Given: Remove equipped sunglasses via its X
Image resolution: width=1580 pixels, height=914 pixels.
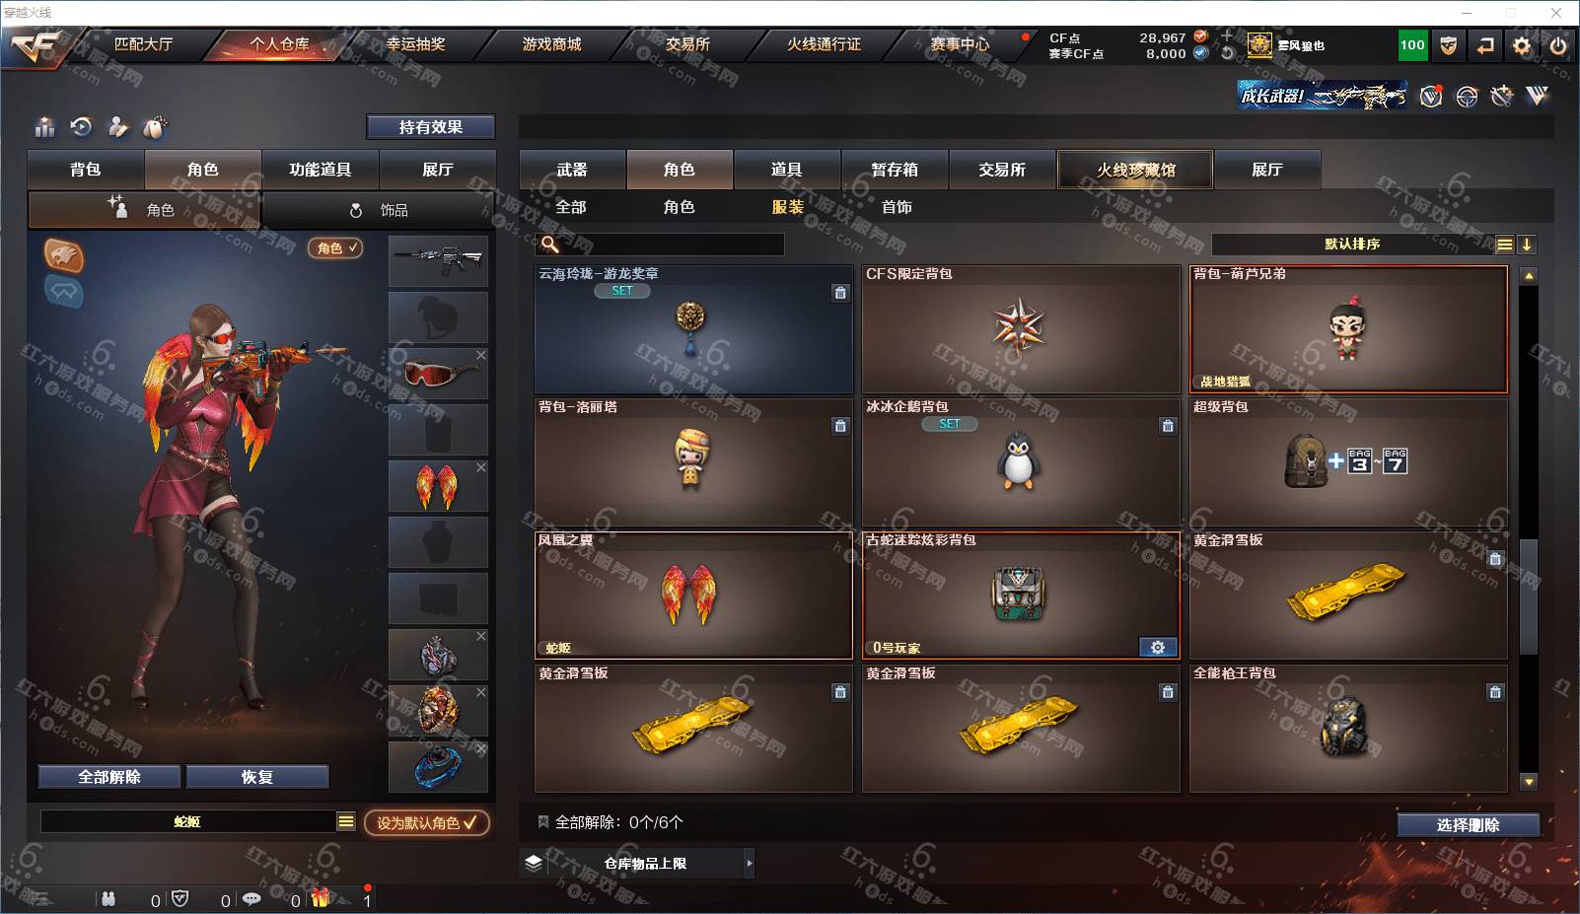Looking at the screenshot, I should tap(481, 355).
